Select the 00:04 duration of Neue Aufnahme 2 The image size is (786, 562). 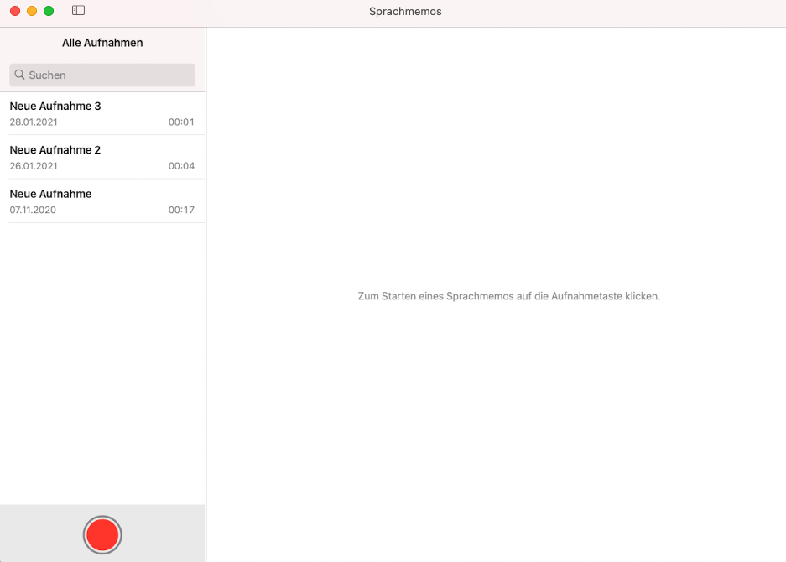pyautogui.click(x=181, y=166)
